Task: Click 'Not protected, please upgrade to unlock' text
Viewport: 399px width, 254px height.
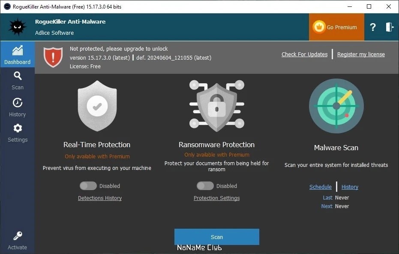Action: coord(119,48)
